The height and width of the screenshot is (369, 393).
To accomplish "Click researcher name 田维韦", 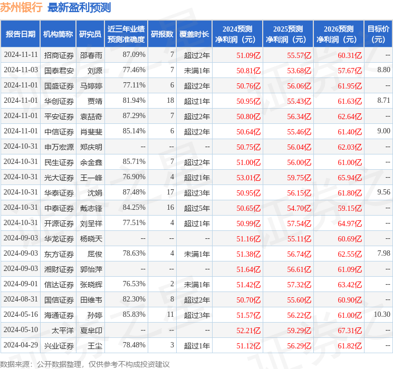I will click(x=91, y=300).
